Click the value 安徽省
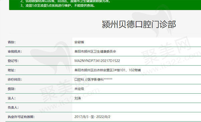The width and height of the screenshot is (201, 122). tap(79, 42)
